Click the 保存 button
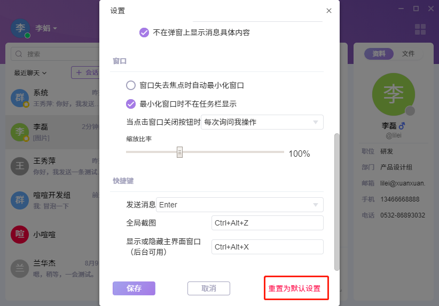This screenshot has width=439, height=306. tap(134, 288)
